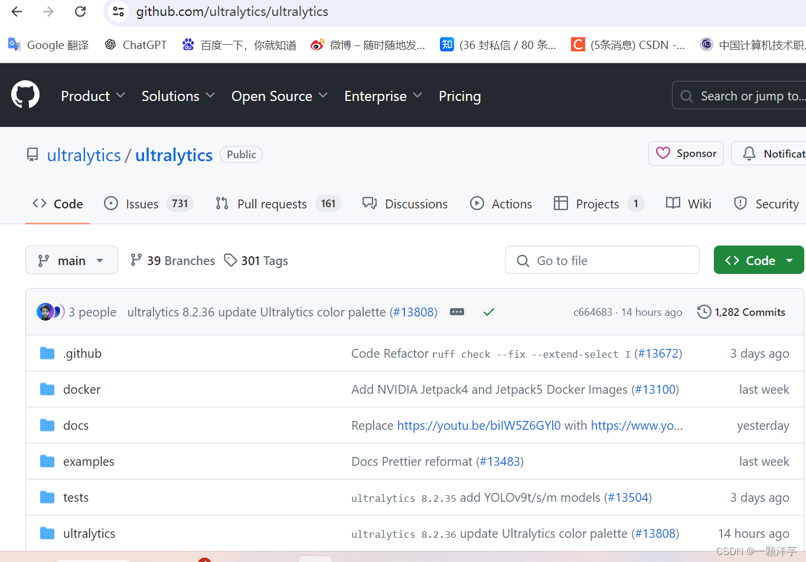
Task: Switch to the Pull requests tab
Action: 278,204
